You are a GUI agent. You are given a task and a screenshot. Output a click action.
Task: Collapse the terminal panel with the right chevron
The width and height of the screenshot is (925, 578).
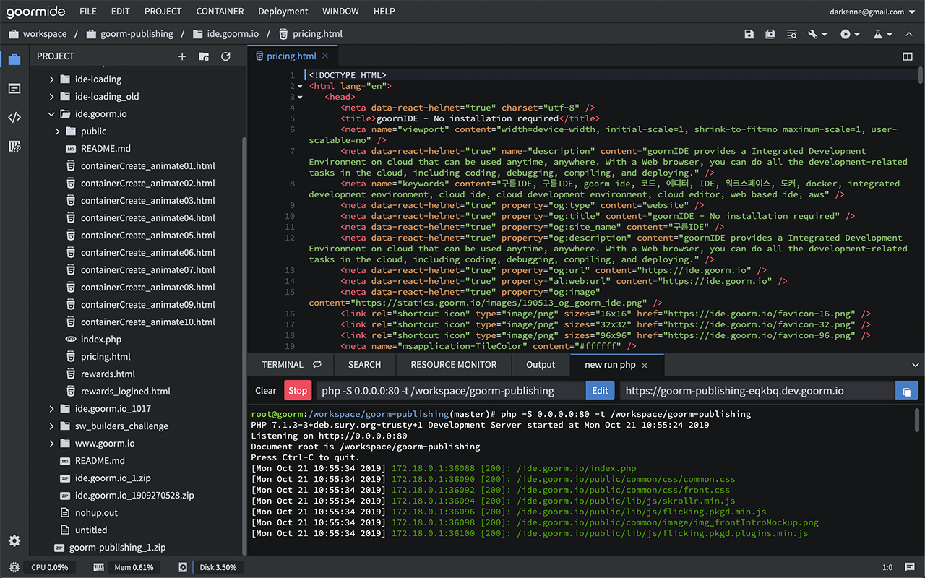[916, 365]
